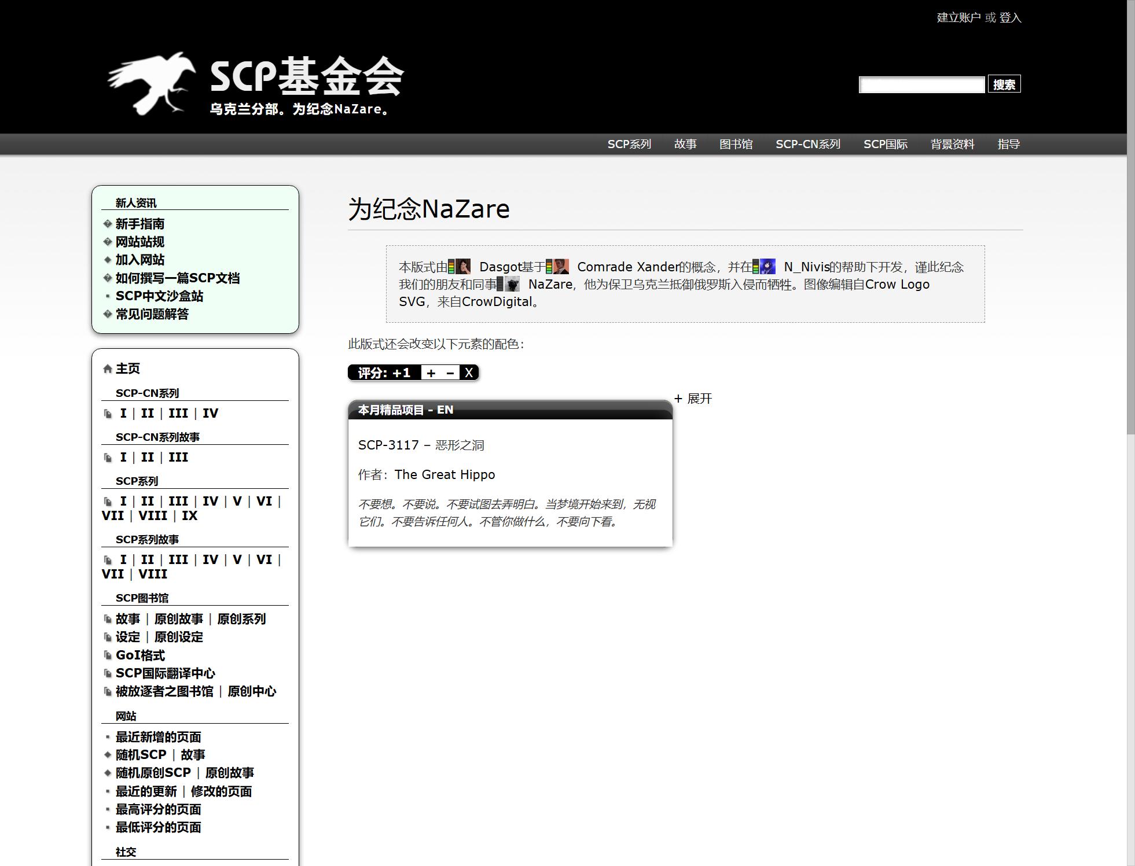Open the SCP-CN系列 top menu
Image resolution: width=1135 pixels, height=866 pixels.
coord(808,144)
